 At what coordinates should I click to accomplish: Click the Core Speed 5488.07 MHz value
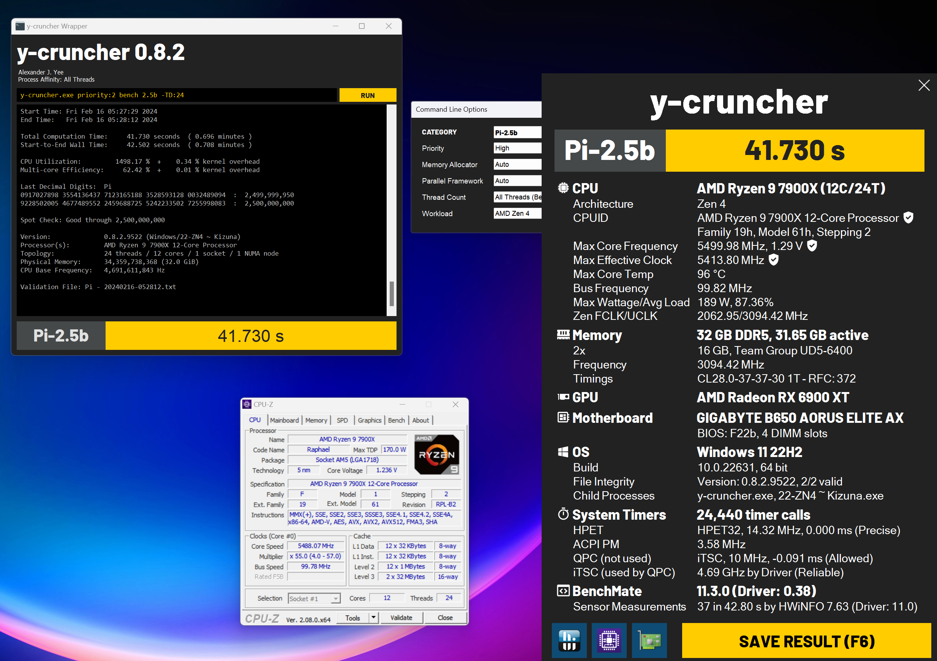pyautogui.click(x=316, y=546)
